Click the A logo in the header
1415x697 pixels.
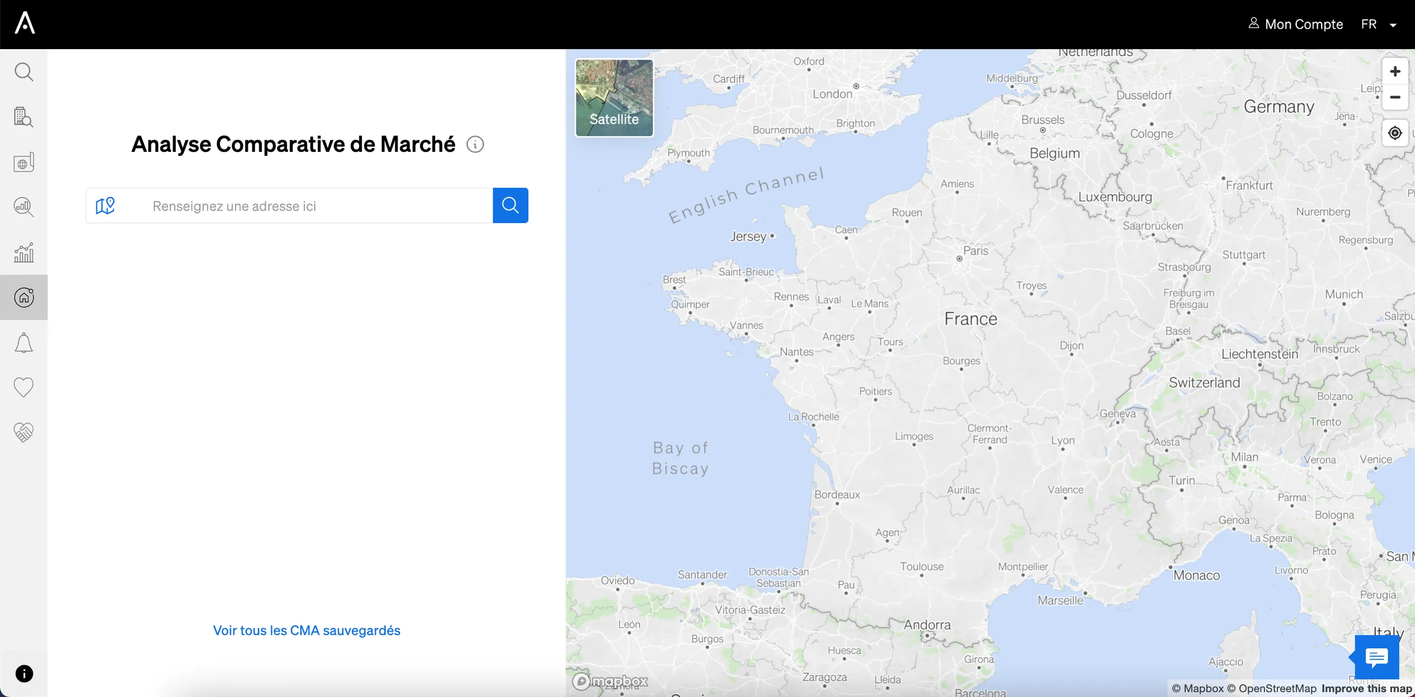pos(25,23)
